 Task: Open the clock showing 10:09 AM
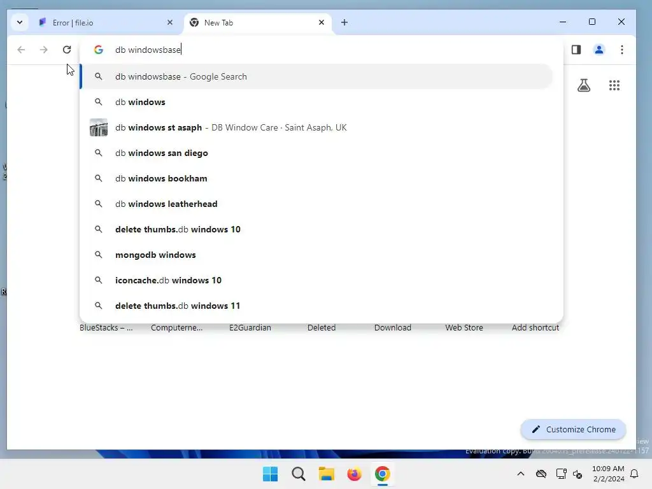pos(608,474)
